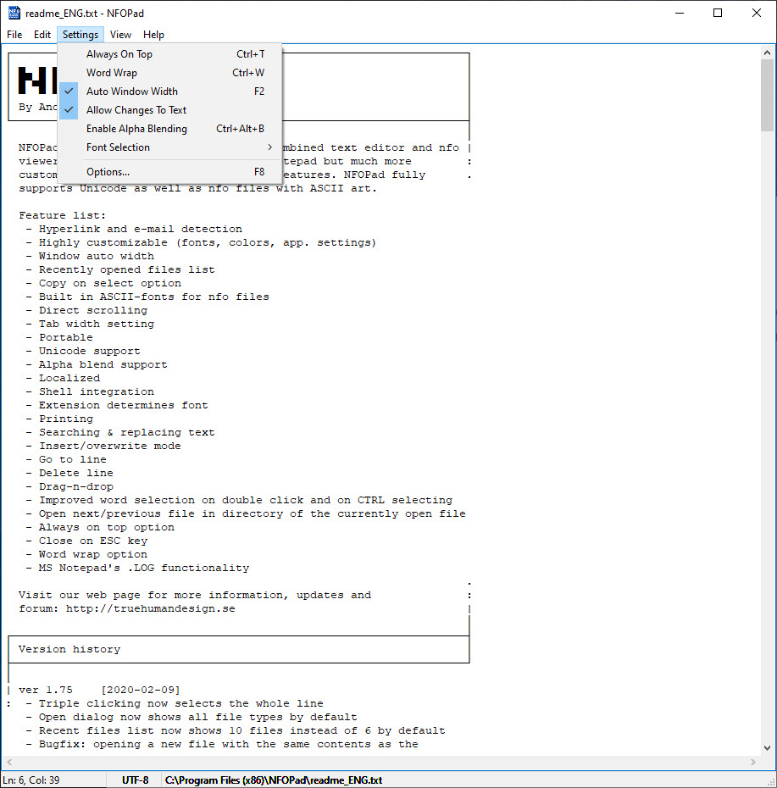777x788 pixels.
Task: Click the vertical scrollbar up arrow
Action: point(767,53)
